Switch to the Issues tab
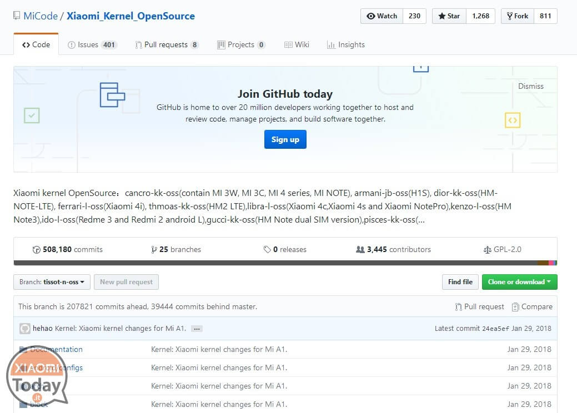Viewport: 577px width, 413px height. click(x=92, y=45)
